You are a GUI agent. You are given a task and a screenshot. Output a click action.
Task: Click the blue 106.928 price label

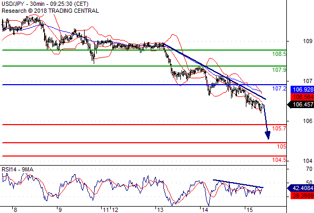point(302,89)
